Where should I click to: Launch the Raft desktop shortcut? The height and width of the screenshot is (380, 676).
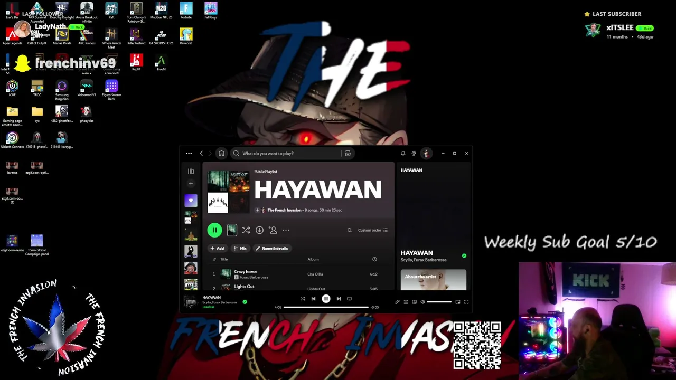coord(111,11)
